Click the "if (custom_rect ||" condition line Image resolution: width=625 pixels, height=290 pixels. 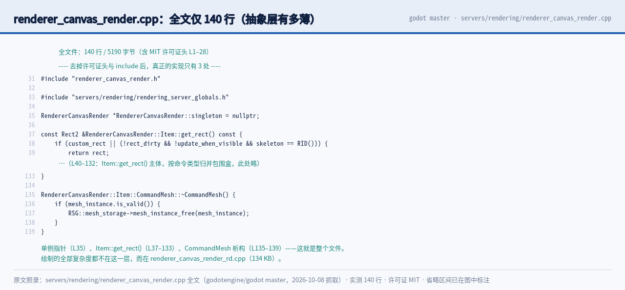tap(191, 144)
